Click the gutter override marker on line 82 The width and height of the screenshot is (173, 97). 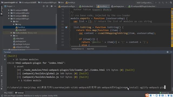coord(66,27)
